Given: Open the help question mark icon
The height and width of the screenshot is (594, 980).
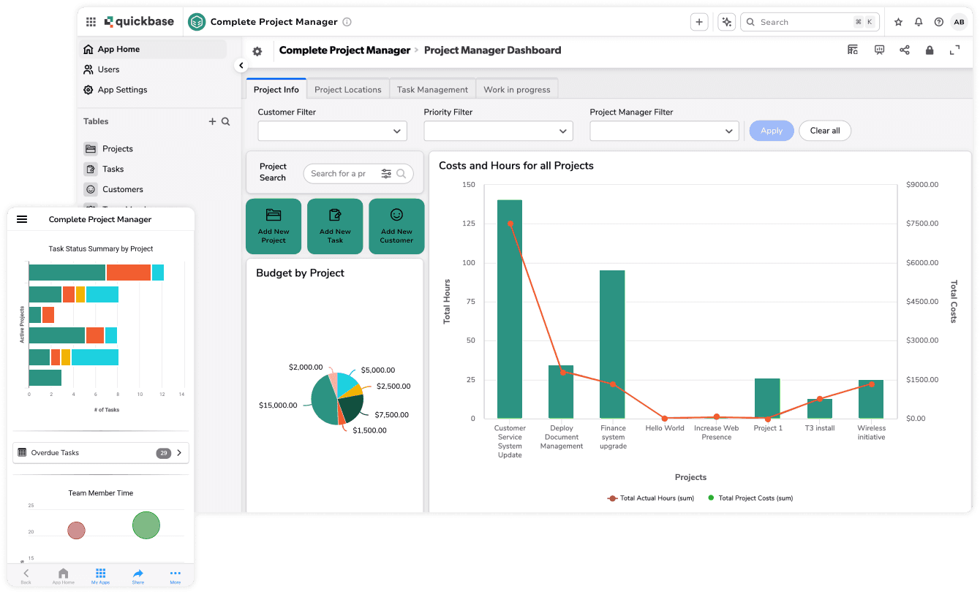Looking at the screenshot, I should 938,22.
